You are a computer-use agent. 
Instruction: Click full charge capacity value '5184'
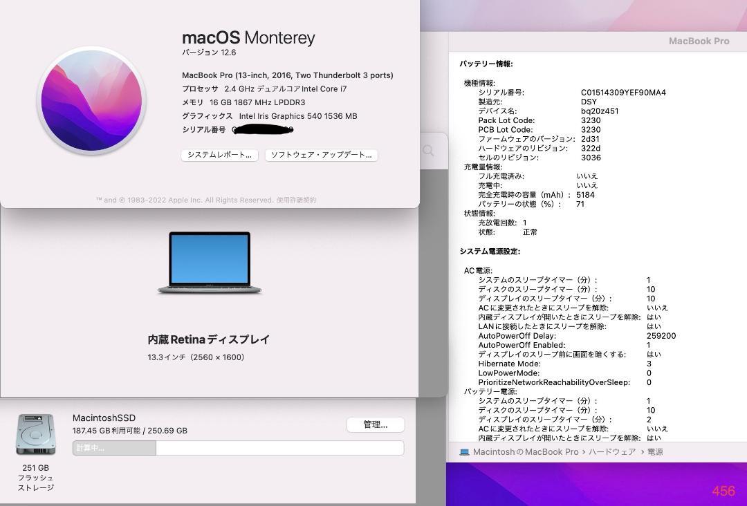(586, 195)
